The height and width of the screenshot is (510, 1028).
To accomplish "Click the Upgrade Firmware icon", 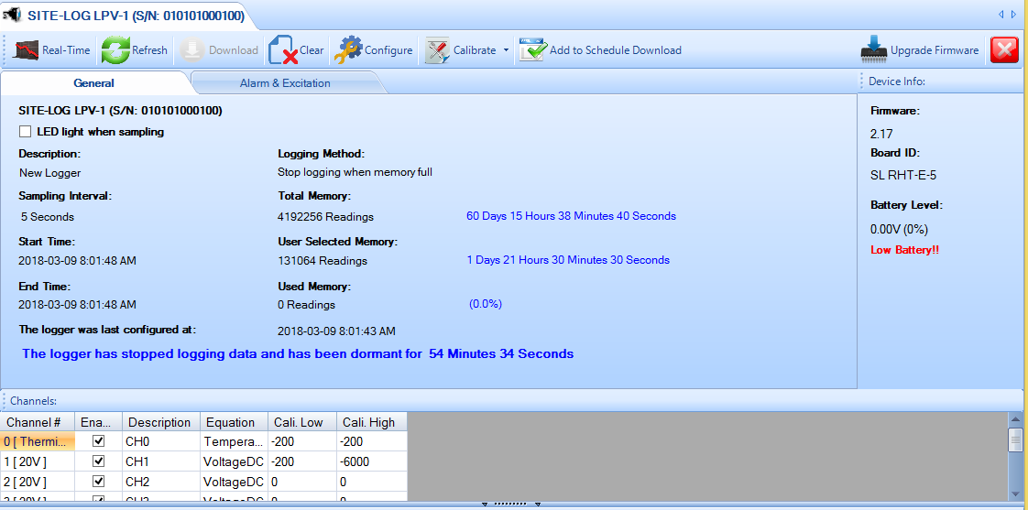I will pos(874,50).
